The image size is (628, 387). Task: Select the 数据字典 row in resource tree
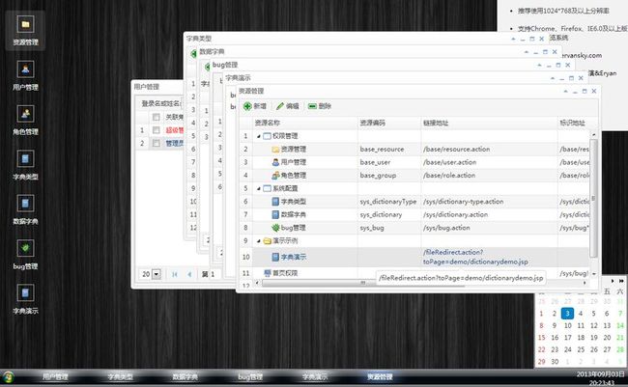click(x=414, y=214)
